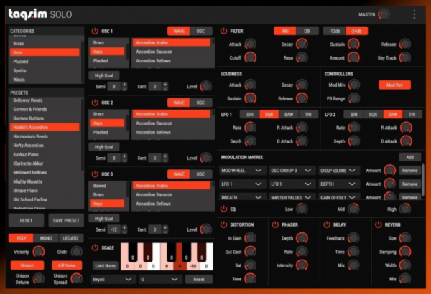Image resolution: width=431 pixels, height=294 pixels.
Task: Toggle the 4/8 Voice button
Action: coord(67,265)
